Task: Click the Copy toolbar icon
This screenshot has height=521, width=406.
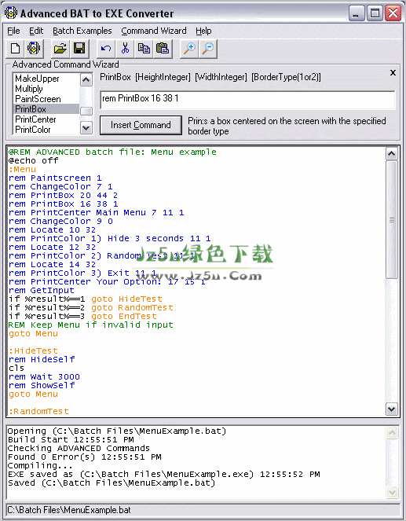Action: (144, 49)
